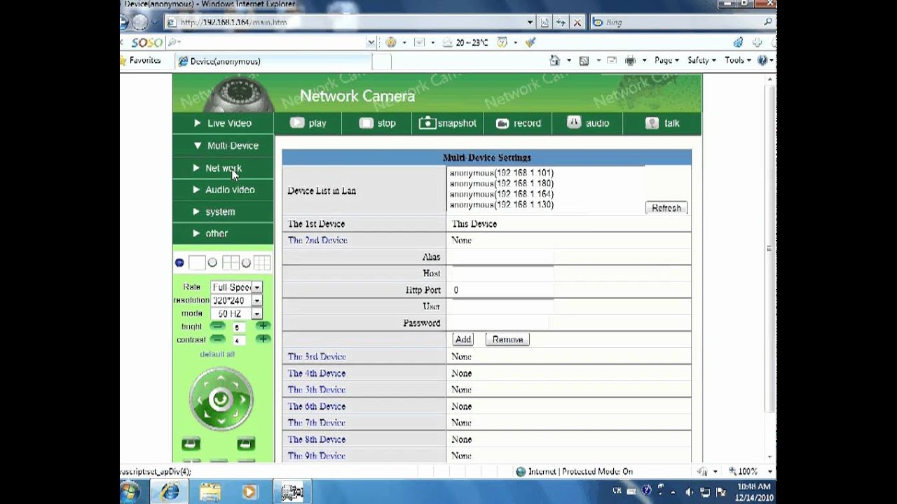Open the Favorites star button
The height and width of the screenshot is (504, 897).
[x=140, y=61]
